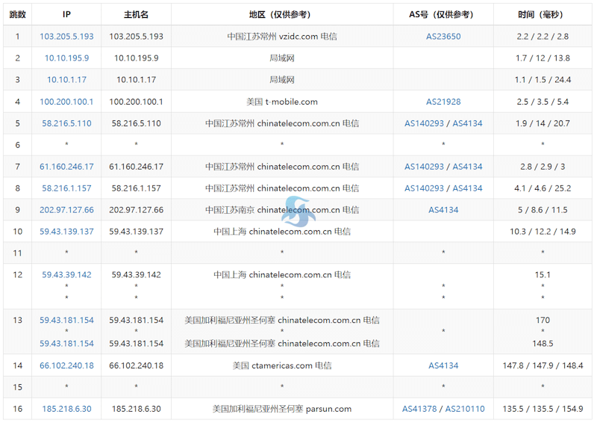Select region text 美国 t-mobile.com
This screenshot has height=423, width=597.
pos(282,102)
